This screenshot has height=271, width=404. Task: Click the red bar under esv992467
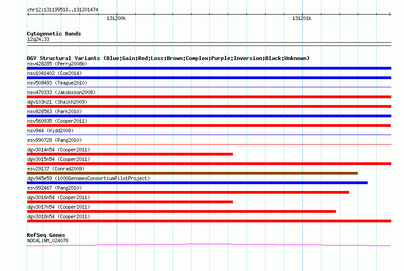(188, 192)
